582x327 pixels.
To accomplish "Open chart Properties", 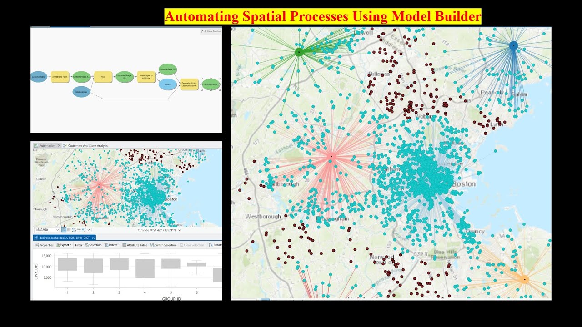I will (x=45, y=245).
